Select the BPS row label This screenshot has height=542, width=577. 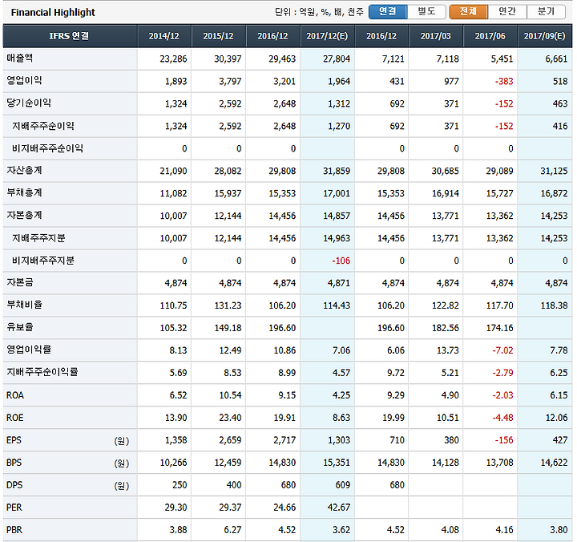tap(14, 463)
